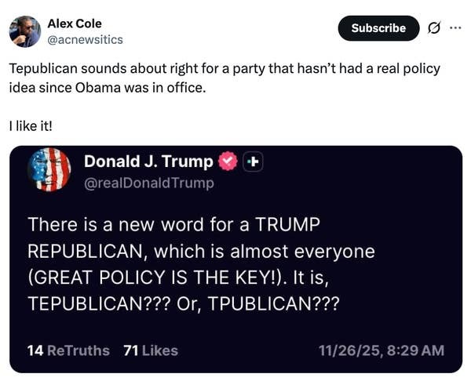Open Alex Cole's profile picture
471x381 pixels.
click(24, 31)
